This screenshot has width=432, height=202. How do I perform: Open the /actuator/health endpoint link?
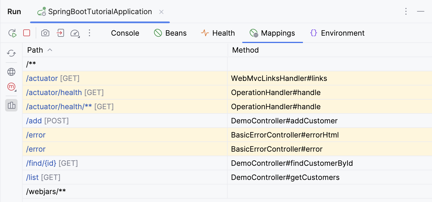[x=54, y=93]
